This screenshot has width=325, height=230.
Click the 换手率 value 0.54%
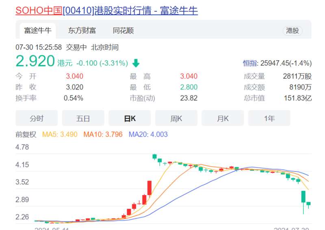74,98
